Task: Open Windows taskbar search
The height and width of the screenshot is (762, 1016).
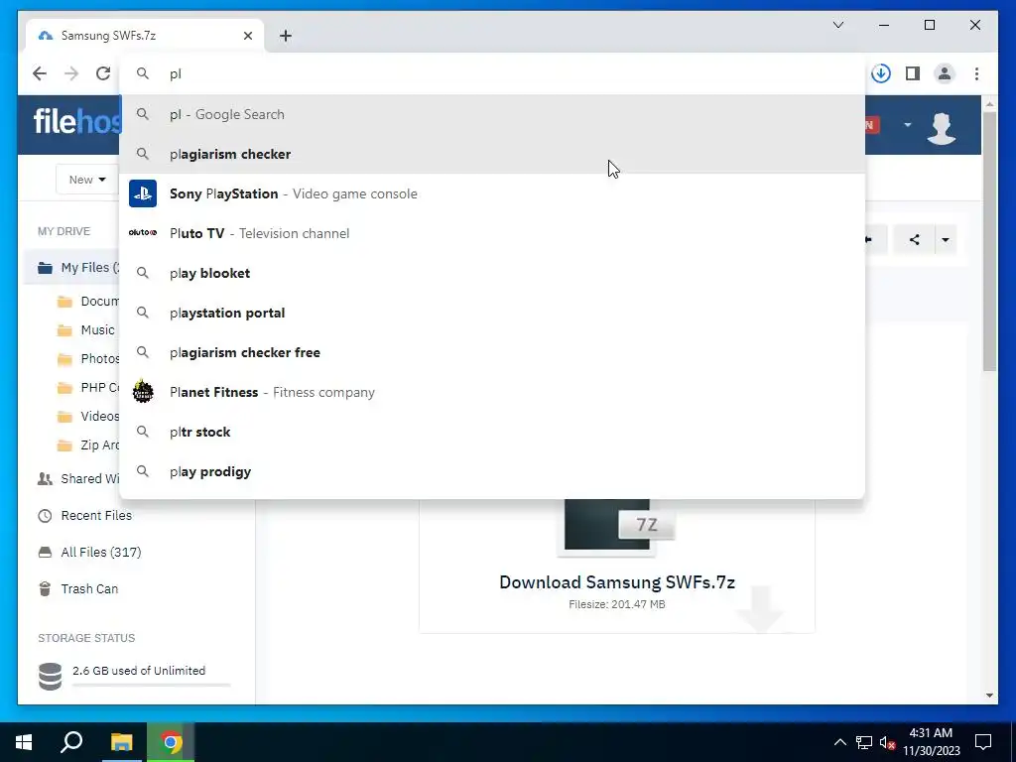Action: point(71,742)
